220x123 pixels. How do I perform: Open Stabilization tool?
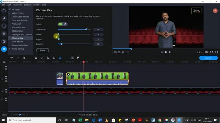coord(18,31)
